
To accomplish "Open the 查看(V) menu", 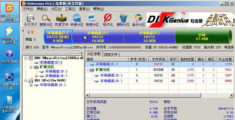I will point(84,9).
